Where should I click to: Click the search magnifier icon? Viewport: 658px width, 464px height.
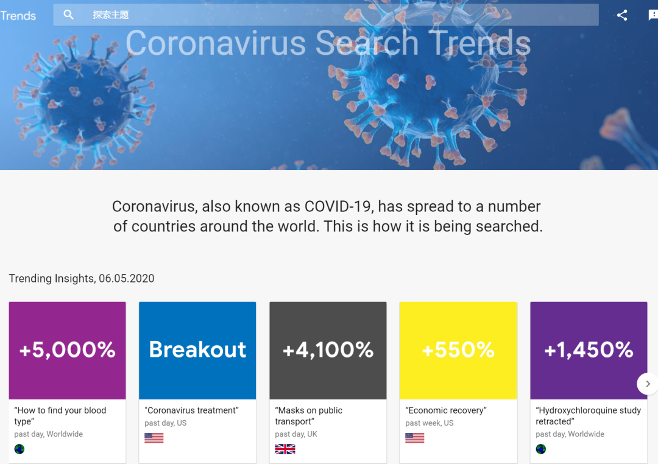68,15
